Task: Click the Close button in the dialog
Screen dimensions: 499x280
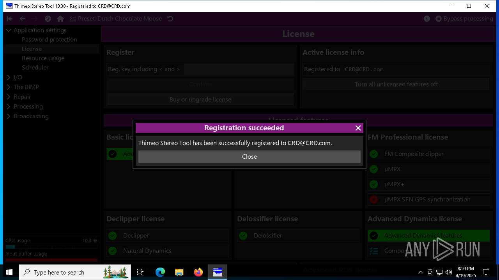Action: 249,156
